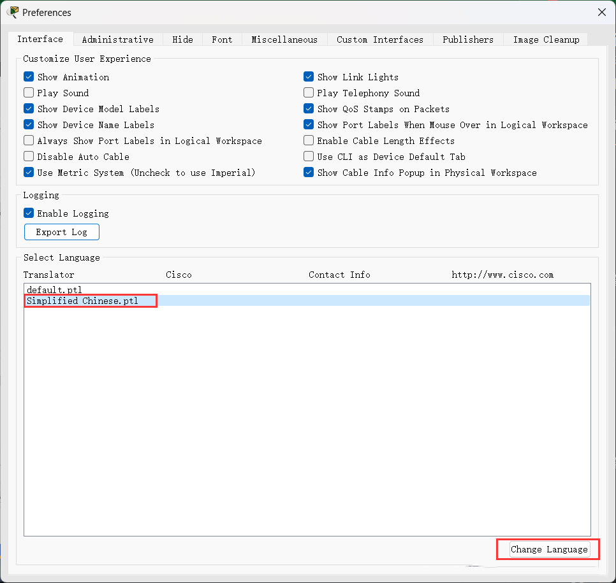Go to the Custom Interfaces tab
The image size is (616, 583).
(x=380, y=40)
